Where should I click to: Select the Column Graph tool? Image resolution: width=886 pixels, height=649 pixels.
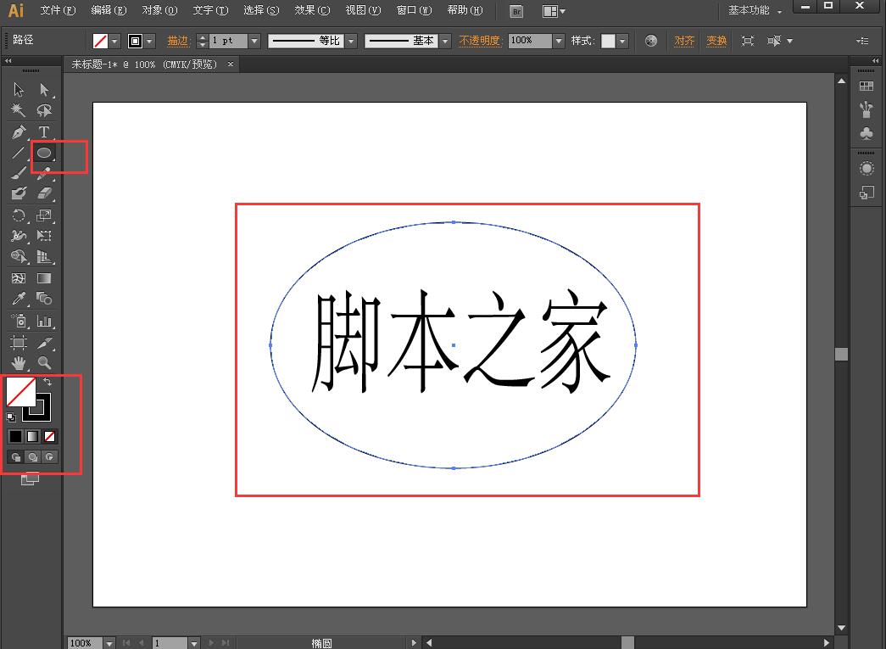coord(44,322)
